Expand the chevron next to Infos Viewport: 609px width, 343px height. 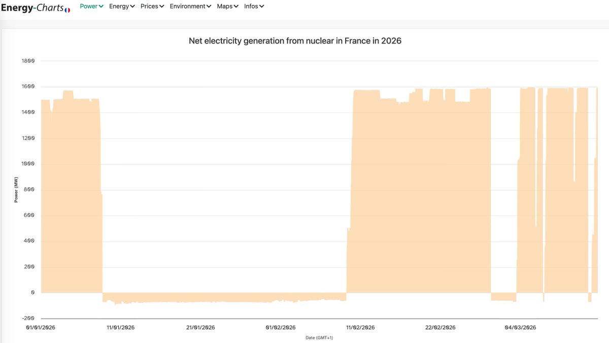coord(262,7)
